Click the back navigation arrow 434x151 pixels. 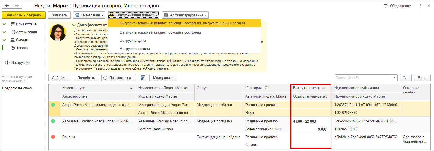point(7,6)
